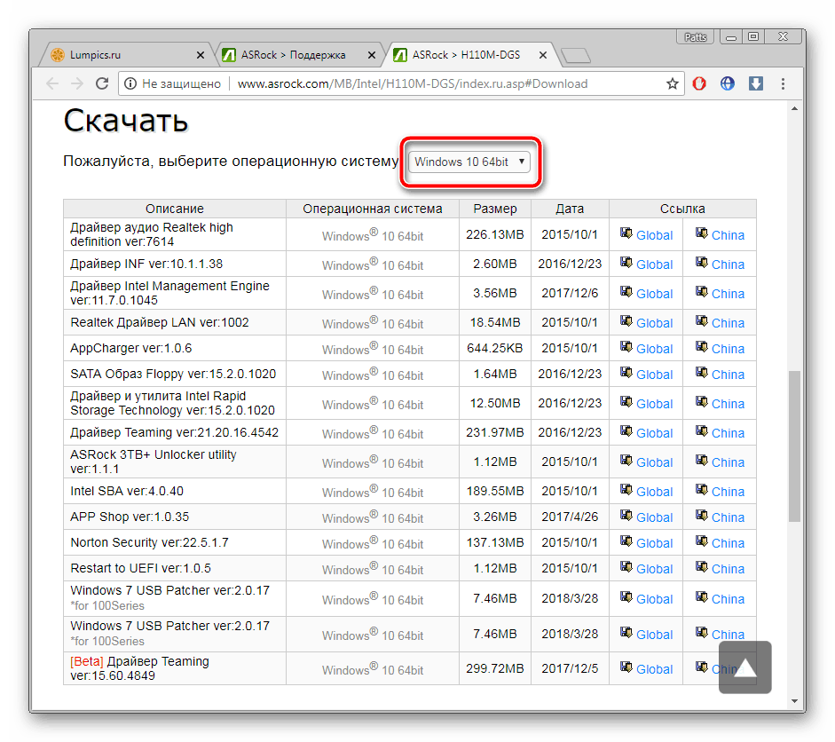Image resolution: width=835 pixels, height=742 pixels.
Task: Click the blue globe extension icon
Action: click(728, 83)
